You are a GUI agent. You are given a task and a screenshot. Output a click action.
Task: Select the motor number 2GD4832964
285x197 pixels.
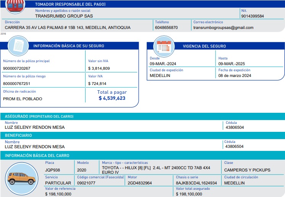139,183
